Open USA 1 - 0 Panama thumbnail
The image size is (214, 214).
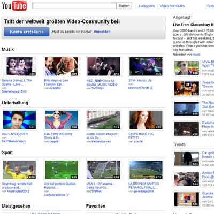coord(104,170)
